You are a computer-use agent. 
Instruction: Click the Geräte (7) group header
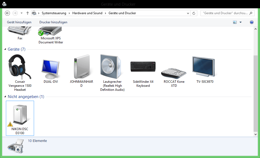click(x=17, y=49)
